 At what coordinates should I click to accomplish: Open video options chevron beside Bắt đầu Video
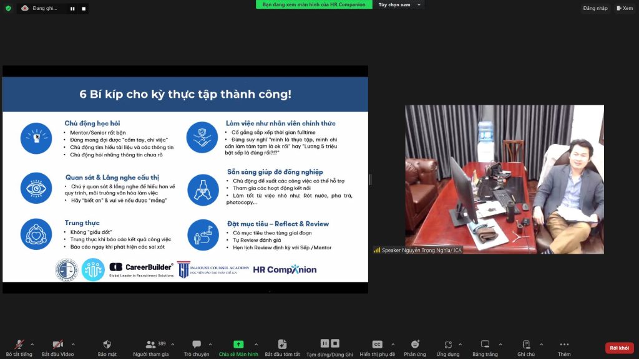pyautogui.click(x=73, y=344)
